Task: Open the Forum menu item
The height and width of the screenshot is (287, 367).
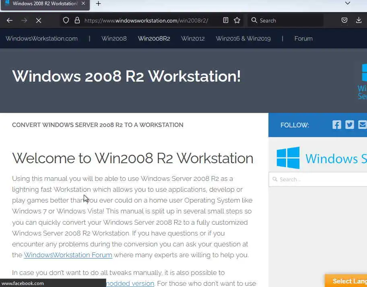Action: [303, 39]
